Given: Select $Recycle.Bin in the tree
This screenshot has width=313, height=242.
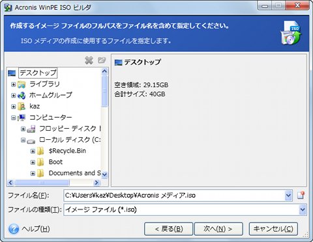Looking at the screenshot, I should 67,151.
